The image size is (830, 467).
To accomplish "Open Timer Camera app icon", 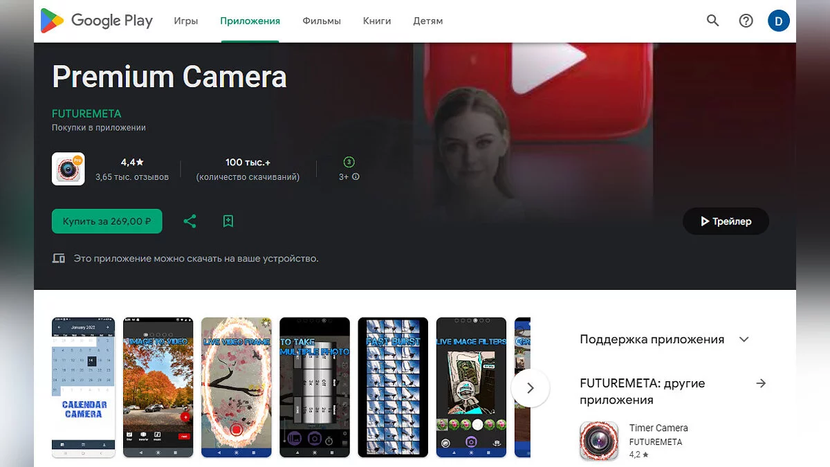I will [x=599, y=441].
